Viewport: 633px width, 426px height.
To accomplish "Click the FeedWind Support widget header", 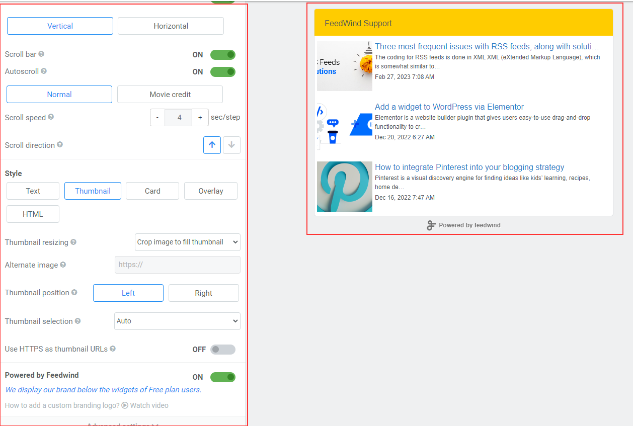I will (x=463, y=23).
